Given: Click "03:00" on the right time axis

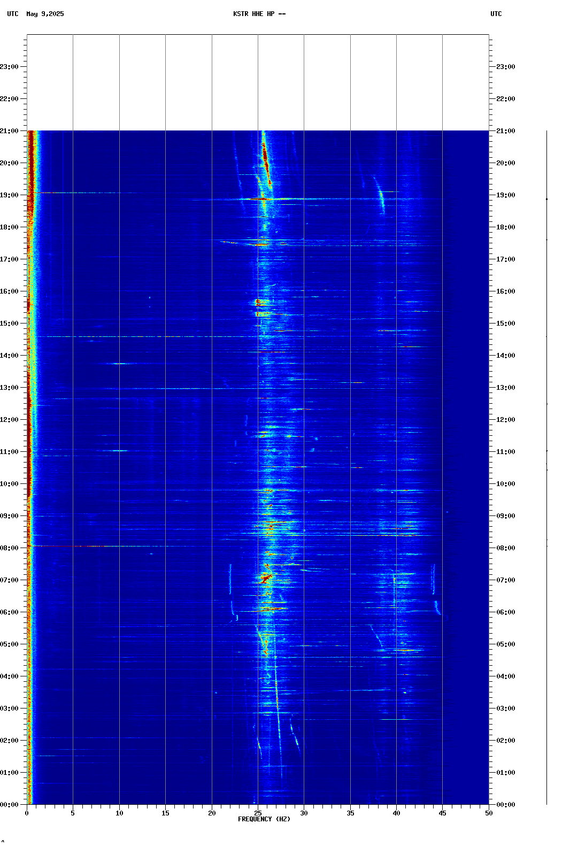Looking at the screenshot, I should pyautogui.click(x=506, y=709).
